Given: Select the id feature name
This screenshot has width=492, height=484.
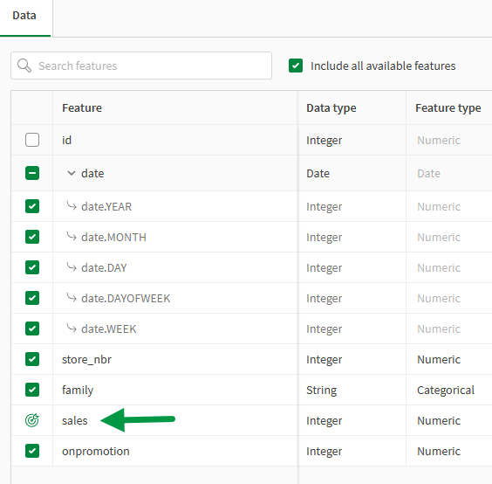Looking at the screenshot, I should (66, 140).
